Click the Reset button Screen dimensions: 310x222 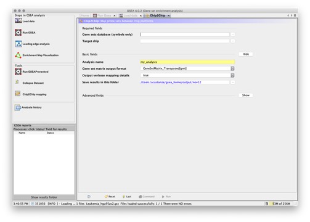tap(110, 197)
